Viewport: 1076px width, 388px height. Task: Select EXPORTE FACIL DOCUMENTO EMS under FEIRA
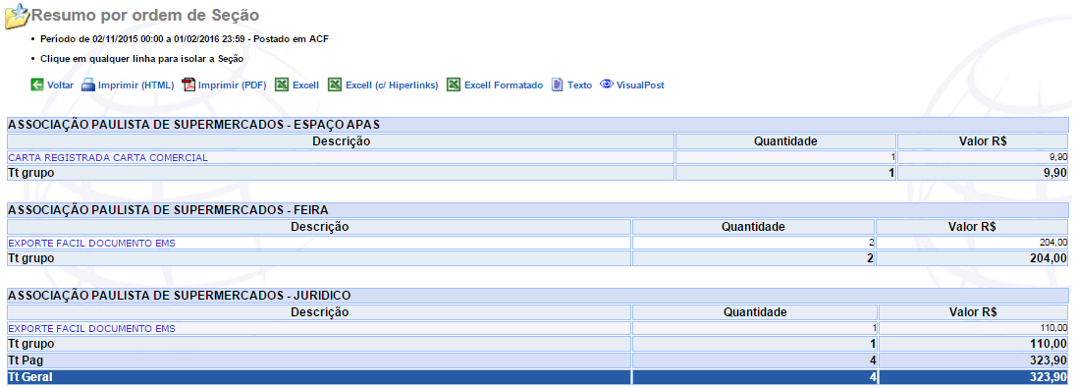pos(537,243)
